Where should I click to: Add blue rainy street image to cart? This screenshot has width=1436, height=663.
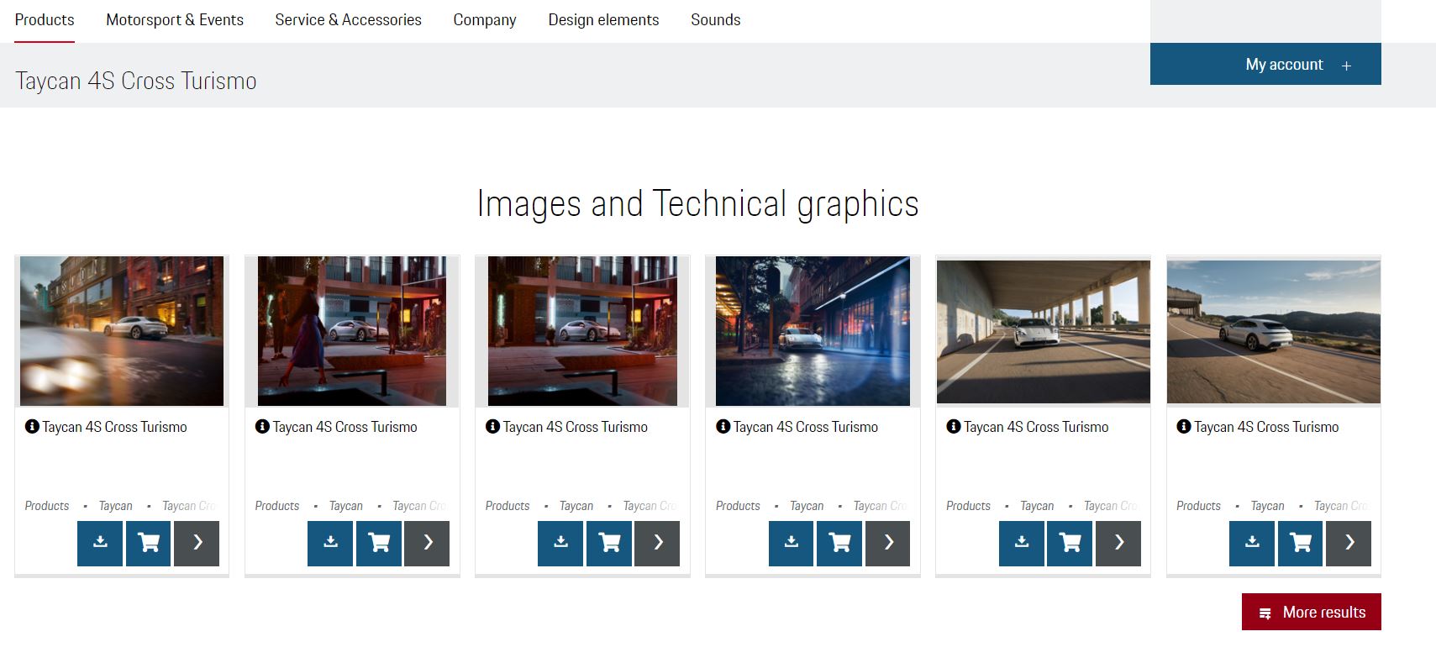(x=839, y=543)
